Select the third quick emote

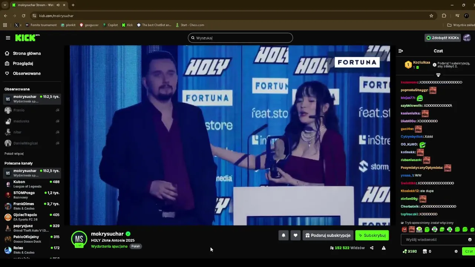click(419, 230)
